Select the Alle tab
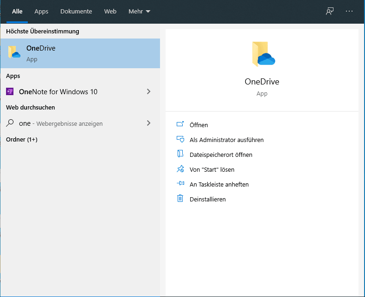Image resolution: width=365 pixels, height=297 pixels. point(17,11)
